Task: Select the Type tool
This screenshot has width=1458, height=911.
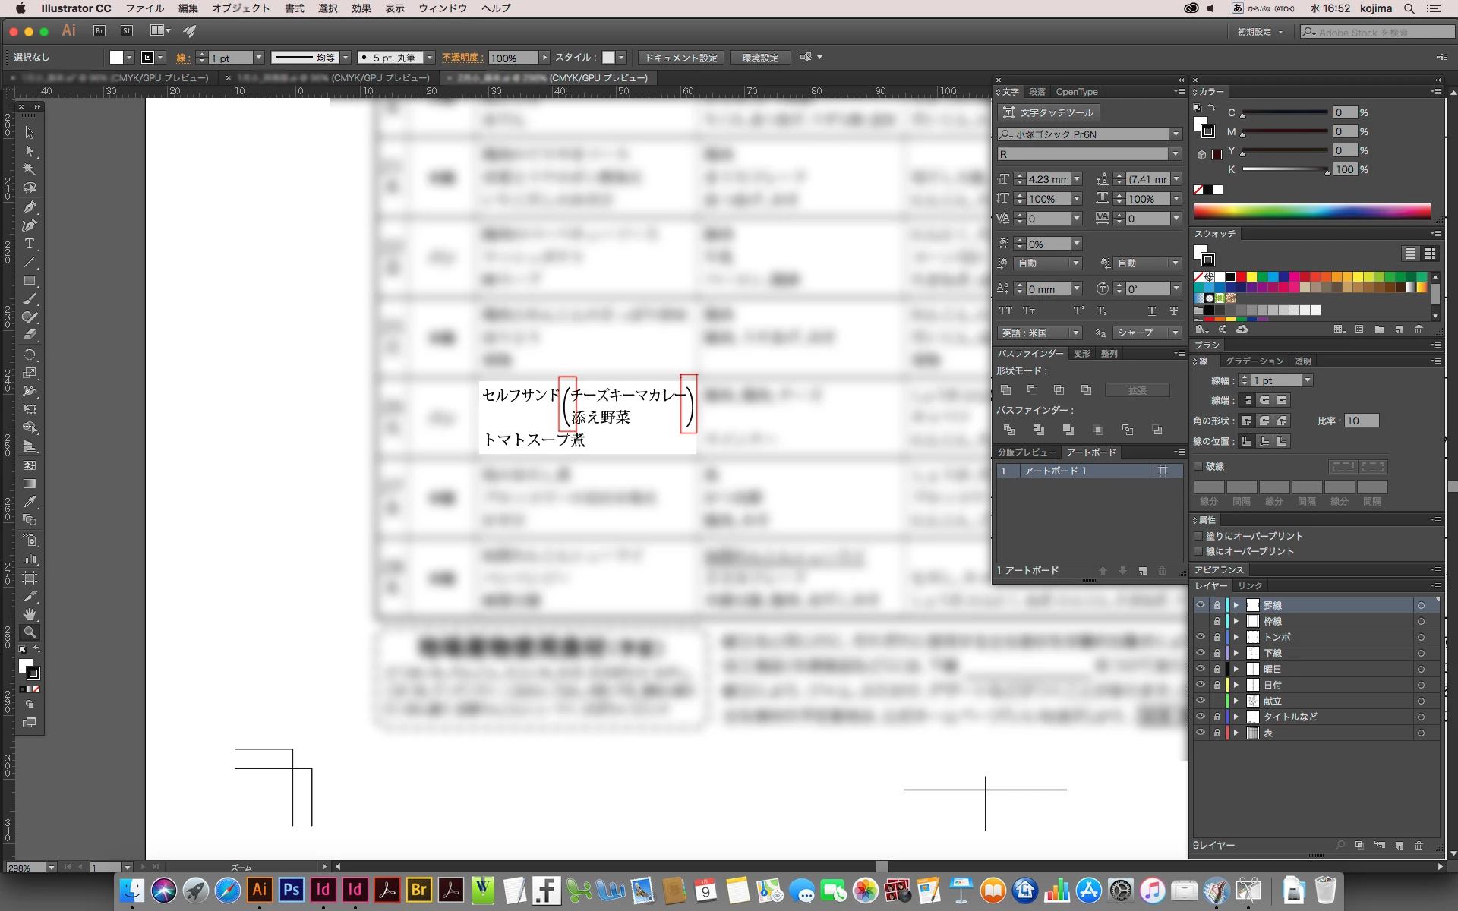Action: [30, 244]
